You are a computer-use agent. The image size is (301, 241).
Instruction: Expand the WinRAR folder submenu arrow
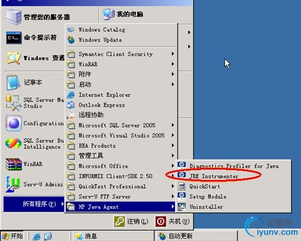point(173,64)
